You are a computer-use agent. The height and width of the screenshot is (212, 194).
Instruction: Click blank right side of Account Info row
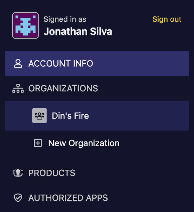(145, 64)
